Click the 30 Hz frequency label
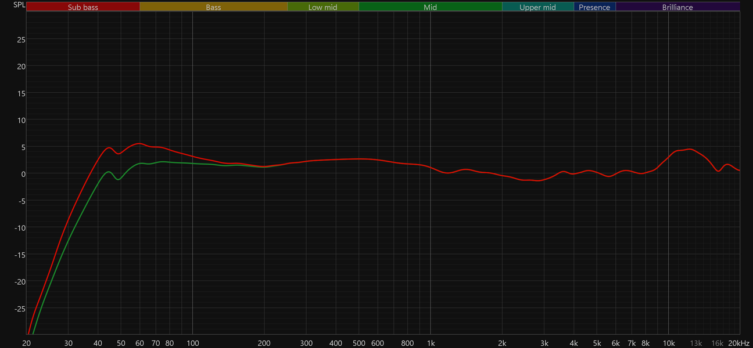Screen dimensions: 753x348 coord(69,343)
